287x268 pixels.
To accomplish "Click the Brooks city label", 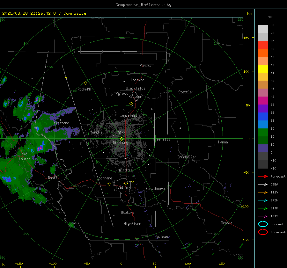I will click(227, 223).
